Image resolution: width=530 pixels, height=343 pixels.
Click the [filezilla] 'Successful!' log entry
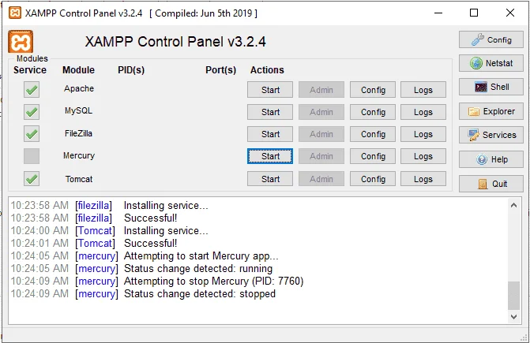(150, 218)
